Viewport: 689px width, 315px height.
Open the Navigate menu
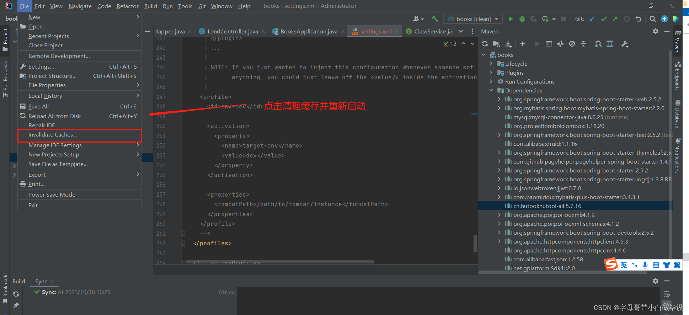(x=80, y=6)
